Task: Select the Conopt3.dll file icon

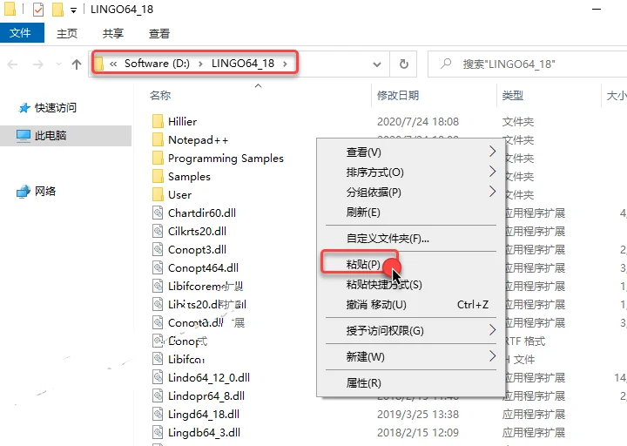Action: click(x=158, y=250)
